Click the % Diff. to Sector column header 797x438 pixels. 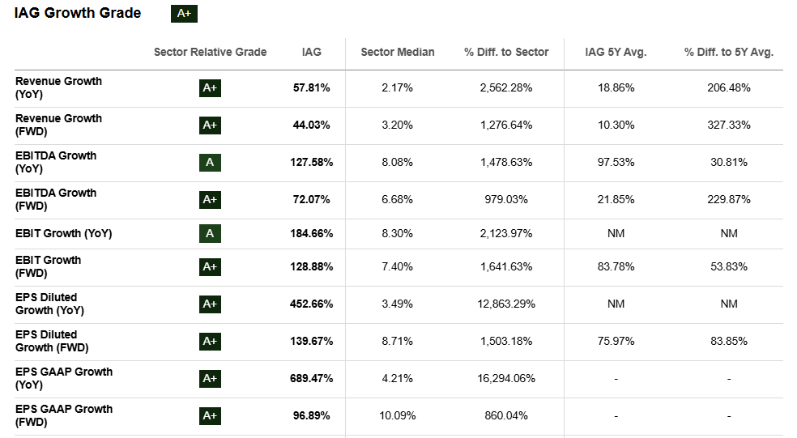point(506,52)
